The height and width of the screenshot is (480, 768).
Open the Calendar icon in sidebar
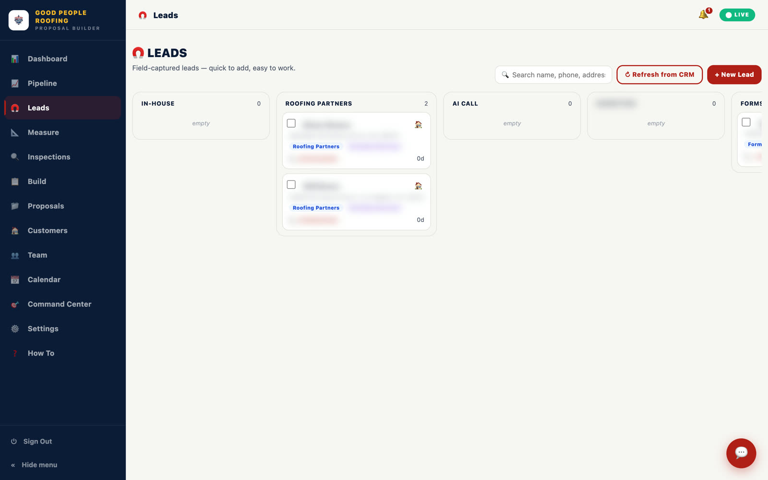click(15, 280)
